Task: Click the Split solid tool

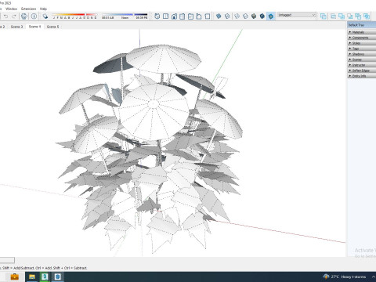Action: click(x=367, y=16)
